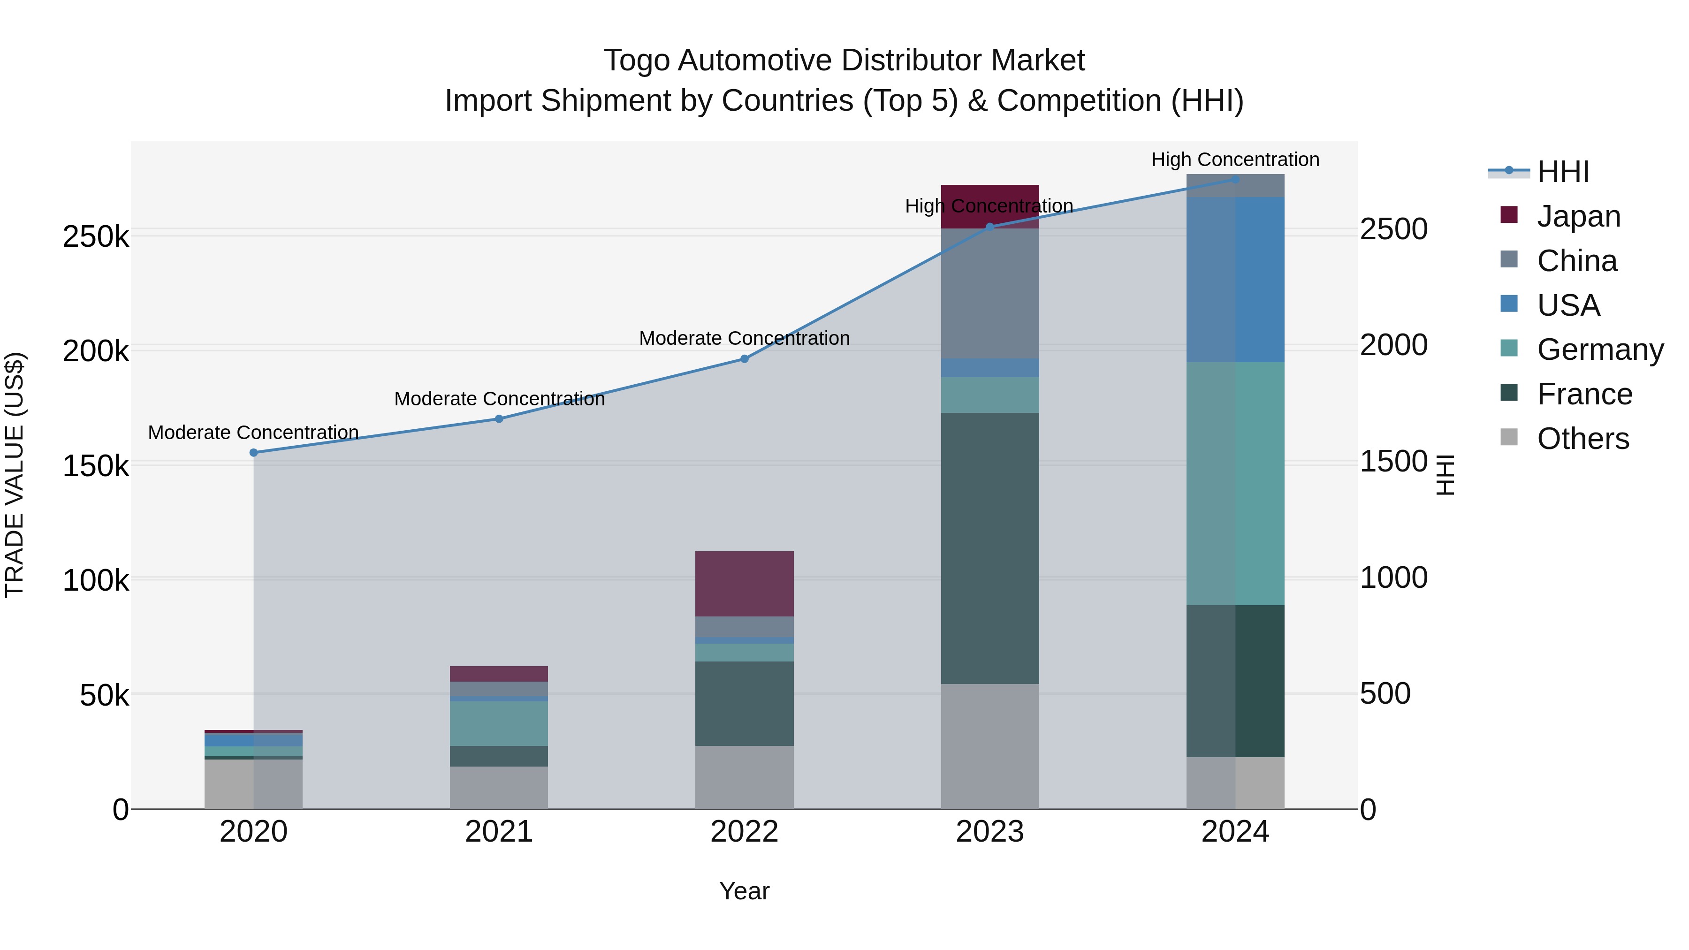The height and width of the screenshot is (950, 1689).
Task: Click the 2020 Moderate Concentration annotation
Action: click(254, 433)
